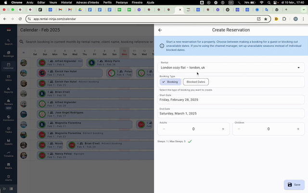
Task: Open Jose Angel Rodriguez booking
Action: [x=95, y=114]
